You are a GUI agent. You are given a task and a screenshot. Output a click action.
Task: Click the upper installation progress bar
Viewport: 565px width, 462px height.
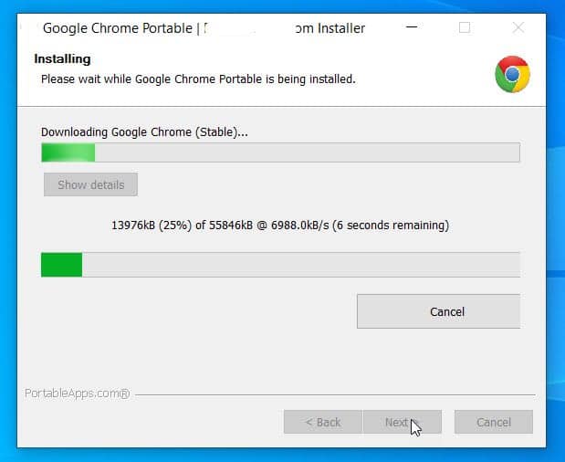[x=281, y=152]
